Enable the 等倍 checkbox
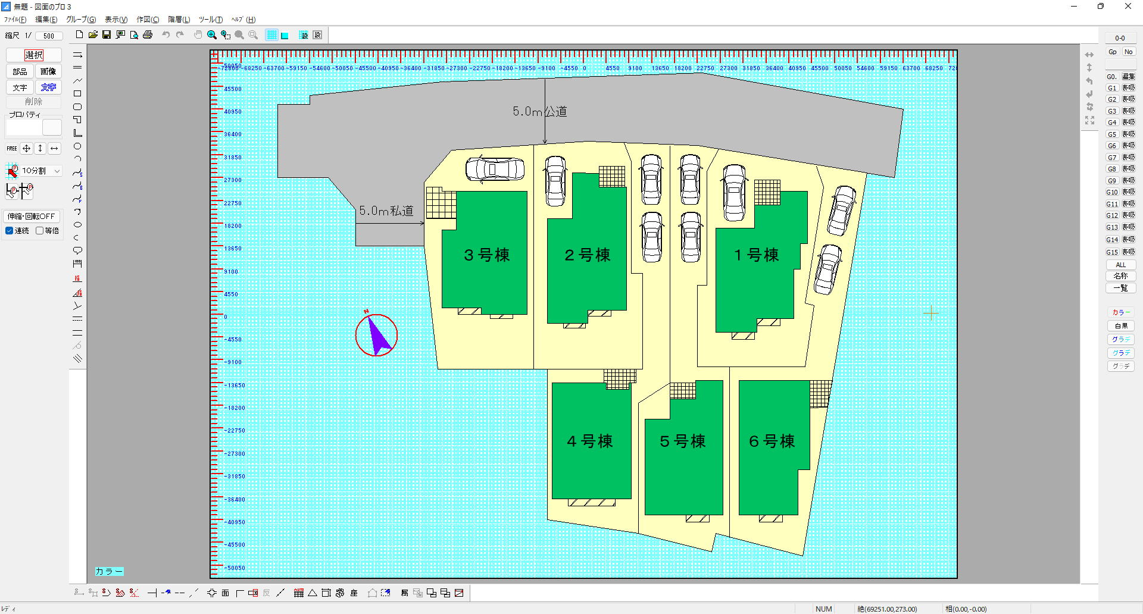The image size is (1143, 614). [x=40, y=231]
